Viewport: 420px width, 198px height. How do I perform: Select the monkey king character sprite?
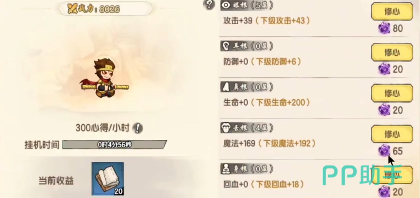[x=105, y=78]
